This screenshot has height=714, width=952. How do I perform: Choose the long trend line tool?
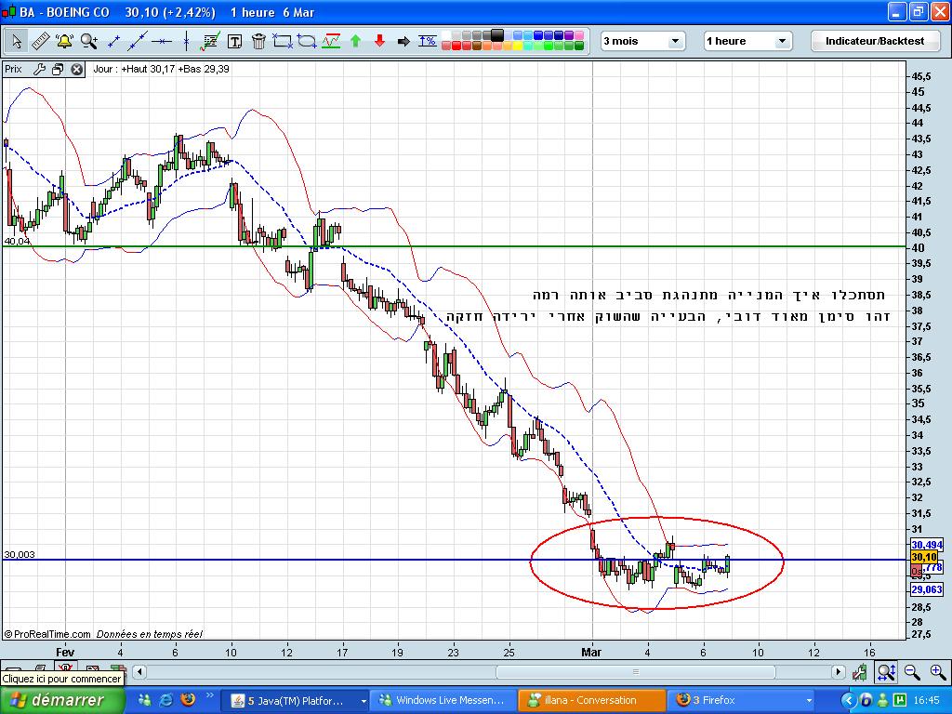(138, 41)
